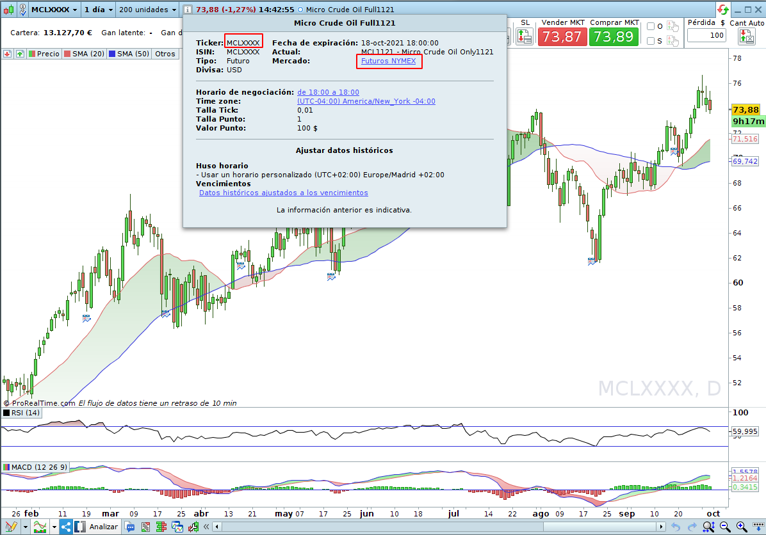
Task: Click the order list document icon
Action: pos(145,527)
